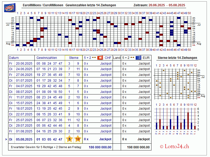The height and width of the screenshot is (157, 210).
Task: Click the '>' marker before the last row
Action: point(6,139)
